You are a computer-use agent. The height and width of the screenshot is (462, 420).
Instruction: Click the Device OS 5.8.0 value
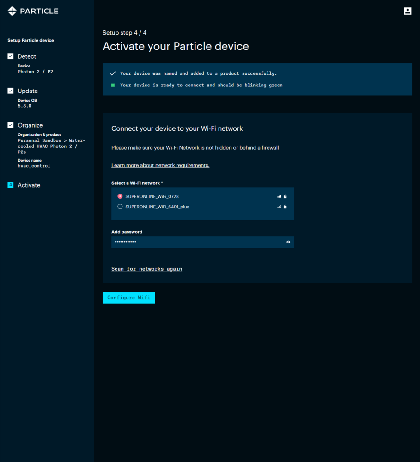pyautogui.click(x=24, y=106)
